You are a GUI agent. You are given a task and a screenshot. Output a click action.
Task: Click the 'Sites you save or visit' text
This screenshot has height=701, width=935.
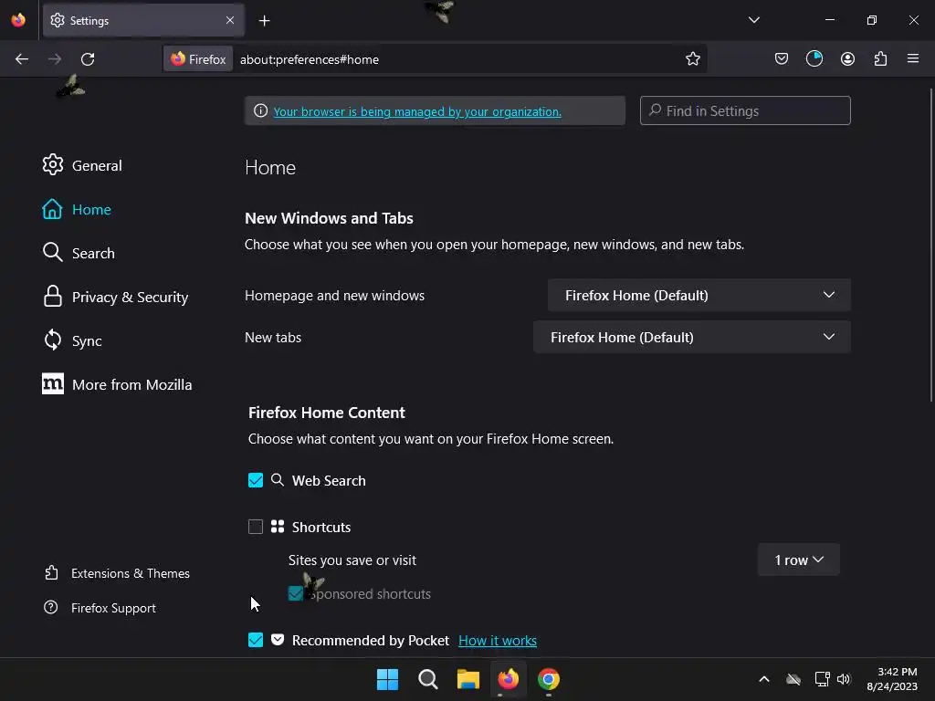[352, 560]
